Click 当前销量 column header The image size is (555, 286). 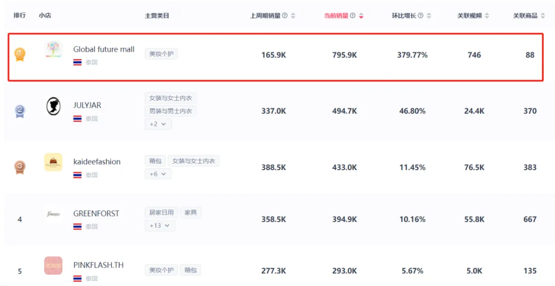coord(336,15)
